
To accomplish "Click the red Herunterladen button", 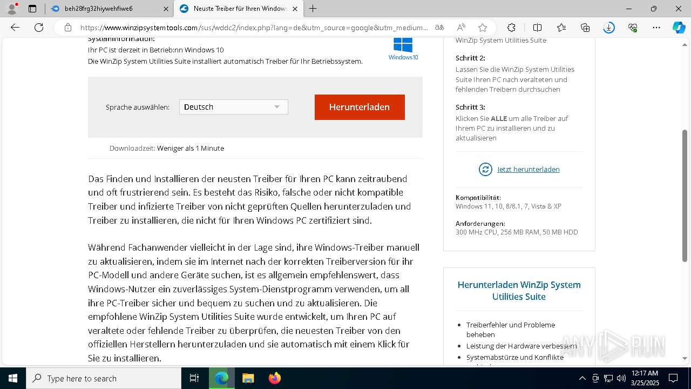I will tap(360, 107).
